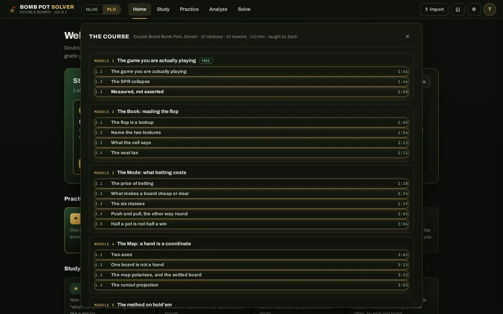Viewport: 503px width, 314px height.
Task: Click the Module 3 heading The Mode: what betting costs
Action: pos(151,172)
